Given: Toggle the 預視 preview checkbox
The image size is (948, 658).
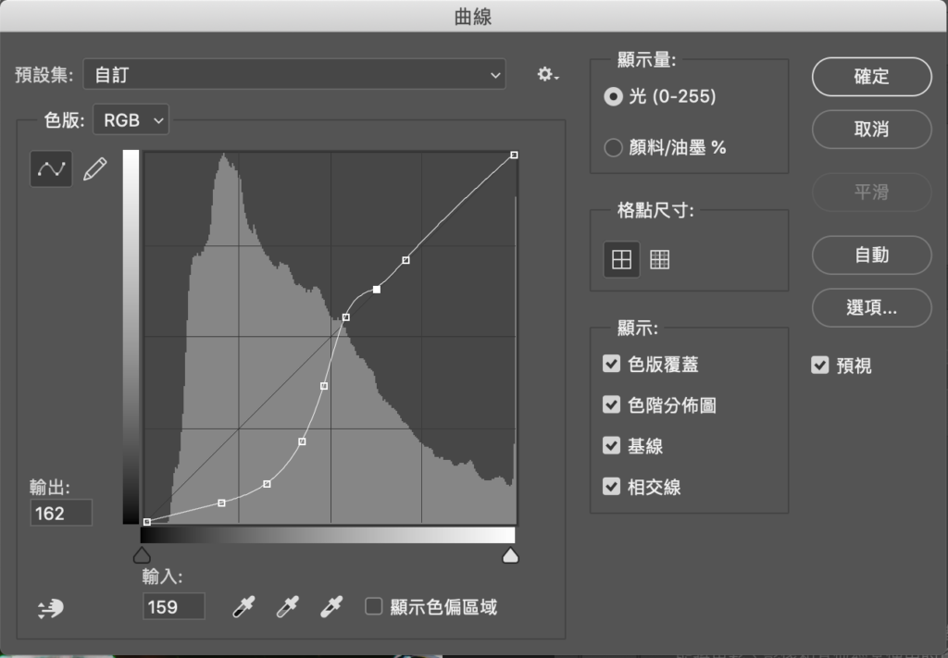Looking at the screenshot, I should tap(819, 366).
